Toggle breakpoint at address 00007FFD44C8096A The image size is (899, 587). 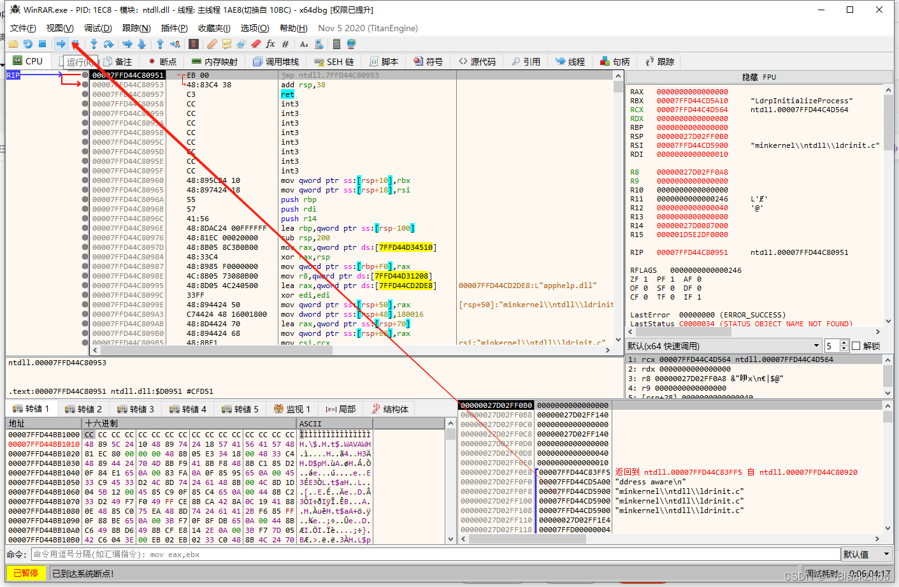click(85, 199)
